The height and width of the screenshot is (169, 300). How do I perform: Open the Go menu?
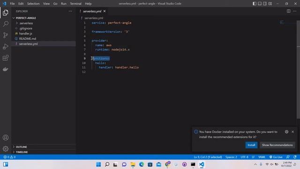[x=55, y=4]
